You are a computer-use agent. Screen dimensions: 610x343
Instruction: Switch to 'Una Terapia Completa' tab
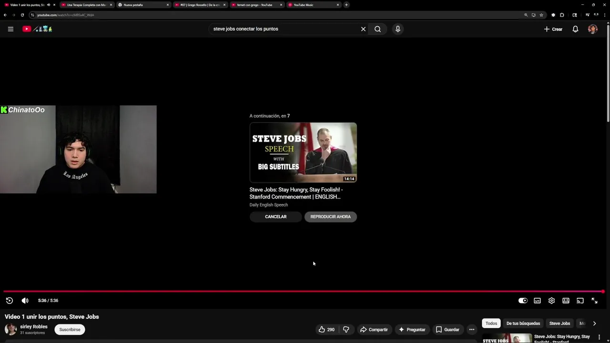[86, 5]
